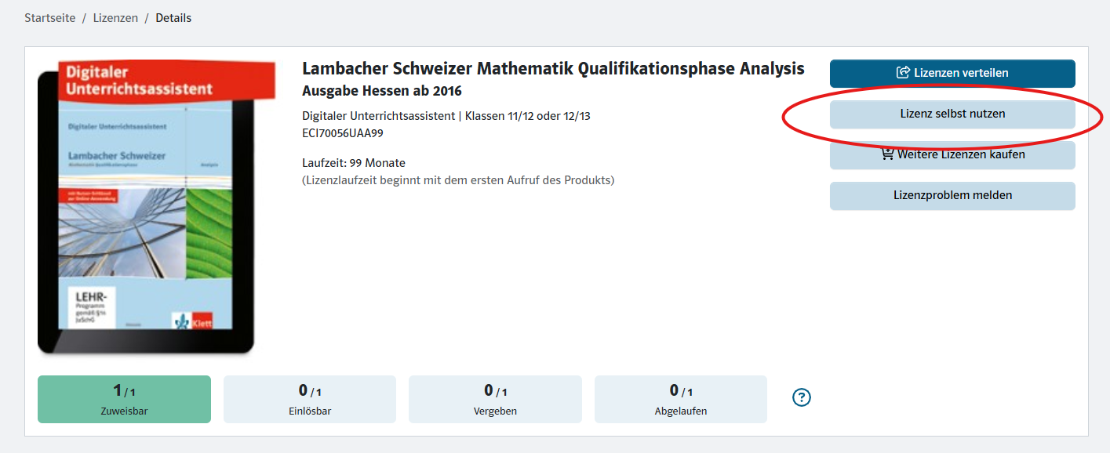Select the Einlösbar status tile
1110x453 pixels.
coord(309,399)
